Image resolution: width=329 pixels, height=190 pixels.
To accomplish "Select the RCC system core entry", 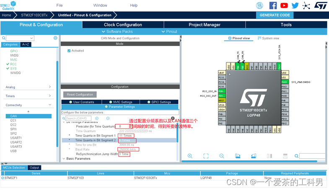I will pos(13,64).
